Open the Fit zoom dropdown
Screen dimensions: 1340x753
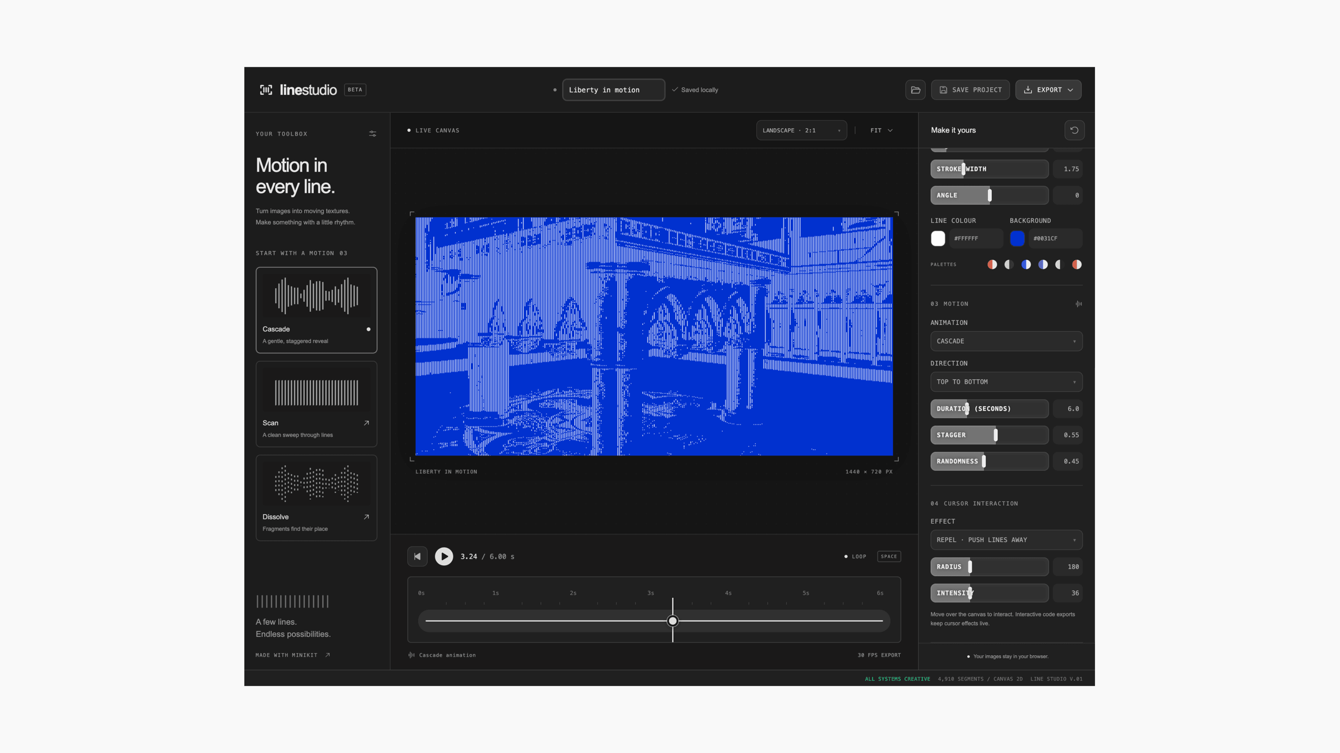click(881, 130)
